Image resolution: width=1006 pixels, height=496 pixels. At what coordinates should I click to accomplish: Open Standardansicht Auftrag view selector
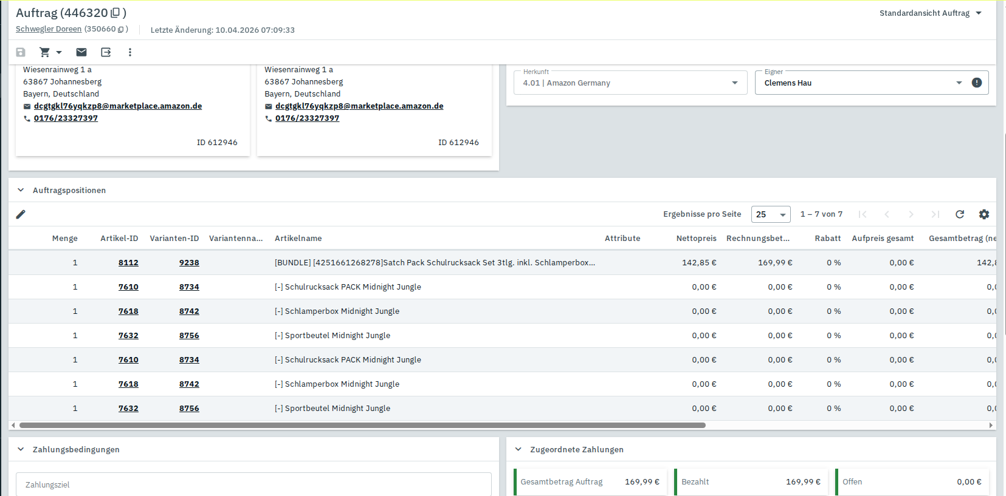click(x=930, y=13)
